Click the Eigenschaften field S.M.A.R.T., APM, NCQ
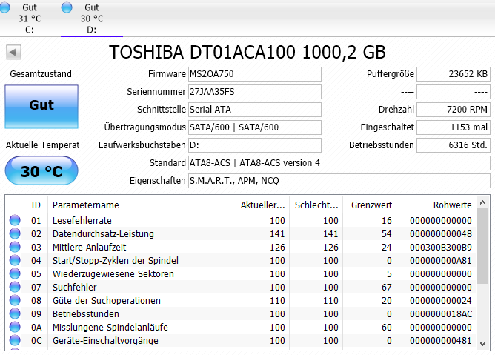The height and width of the screenshot is (355, 495). [339, 181]
